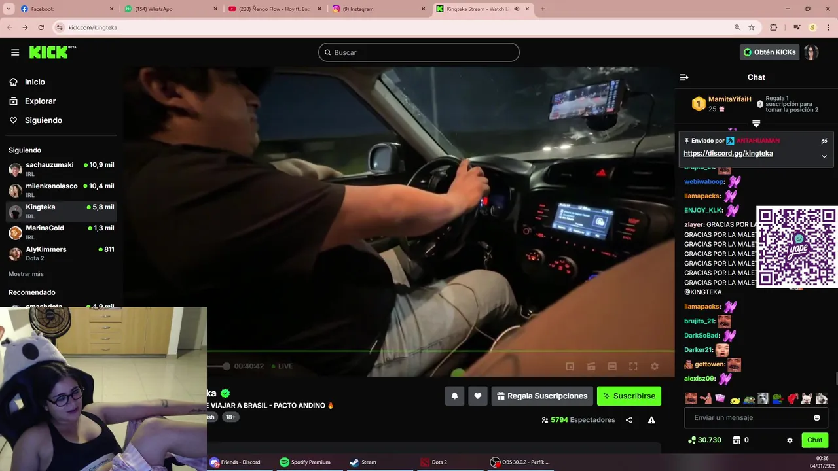
Task: Mute audio on Kingteka Stream tab
Action: click(517, 9)
